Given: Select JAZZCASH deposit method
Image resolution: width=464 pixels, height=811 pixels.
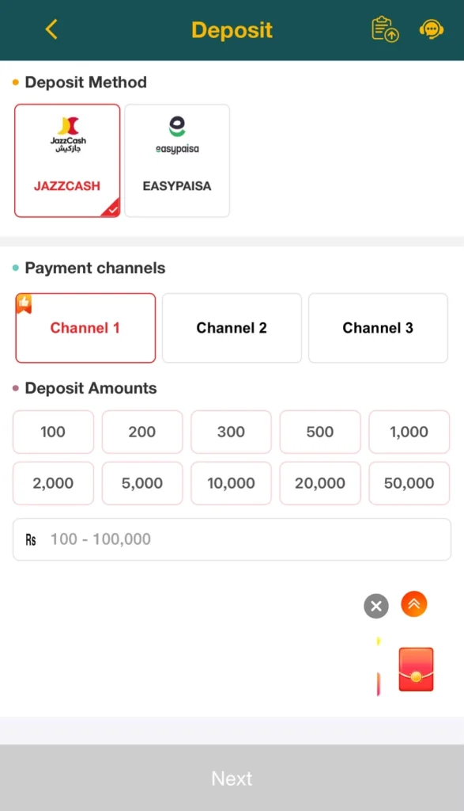Looking at the screenshot, I should 67,160.
